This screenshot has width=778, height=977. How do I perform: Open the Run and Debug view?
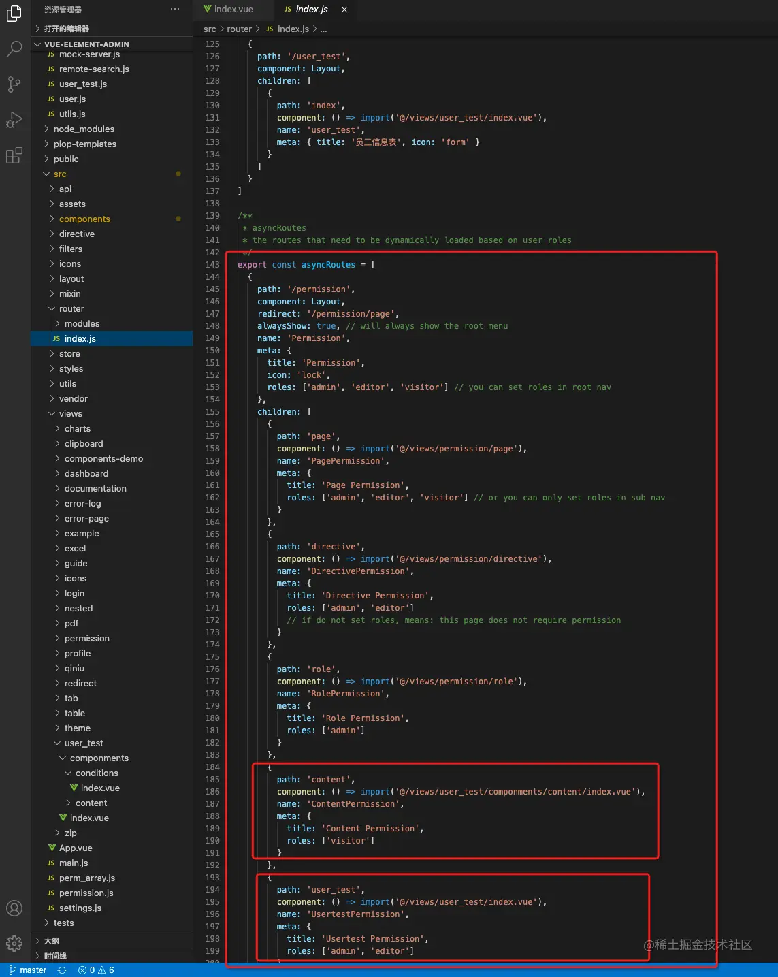(x=14, y=120)
